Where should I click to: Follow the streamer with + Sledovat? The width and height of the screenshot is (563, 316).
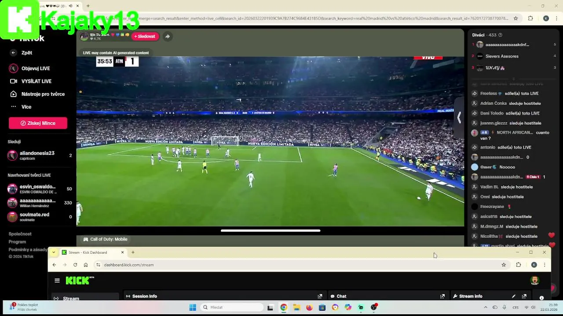click(145, 36)
